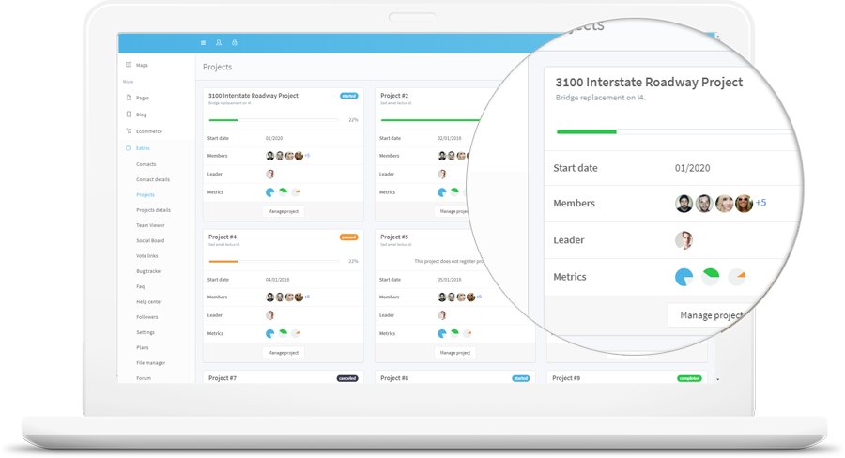
Task: Click the started badge on Project #8
Action: pos(520,378)
